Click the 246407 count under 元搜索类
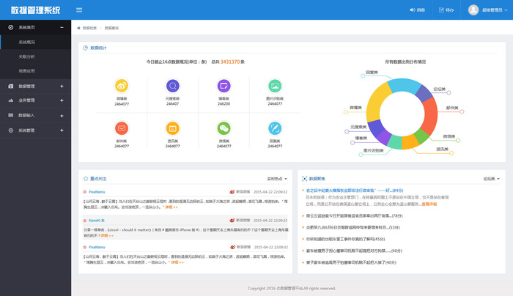The width and height of the screenshot is (513, 296). (x=172, y=104)
